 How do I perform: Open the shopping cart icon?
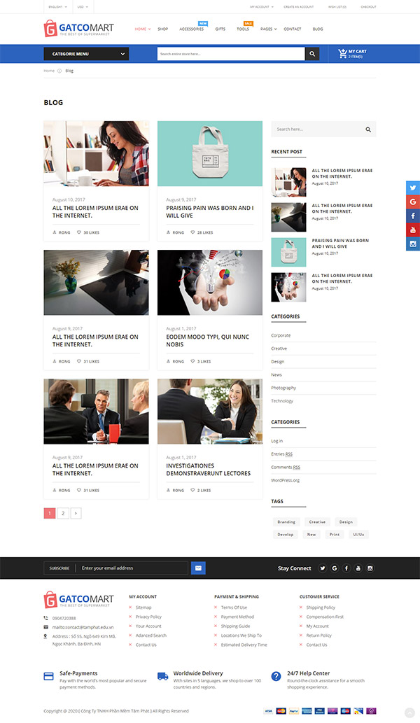point(342,53)
